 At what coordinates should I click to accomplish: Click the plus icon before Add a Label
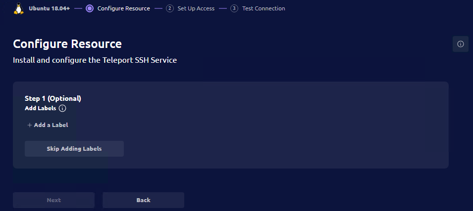tap(30, 125)
